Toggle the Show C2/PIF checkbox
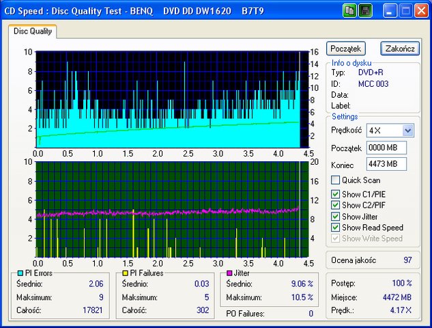Viewport: 432px width, 328px height. point(335,205)
